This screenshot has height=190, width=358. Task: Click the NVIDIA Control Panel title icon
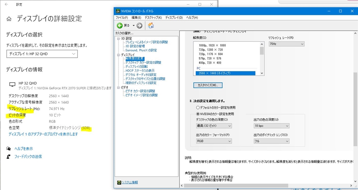pyautogui.click(x=118, y=11)
